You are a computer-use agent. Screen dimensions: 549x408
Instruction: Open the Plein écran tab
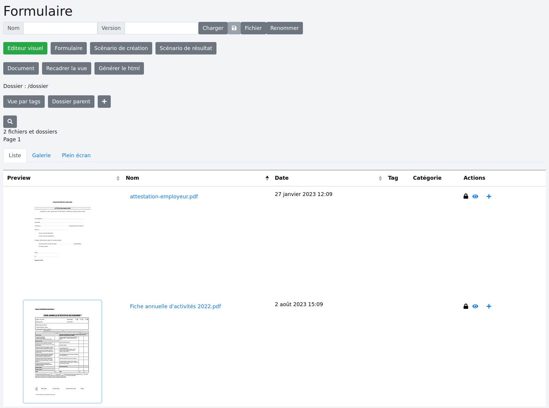coord(76,155)
